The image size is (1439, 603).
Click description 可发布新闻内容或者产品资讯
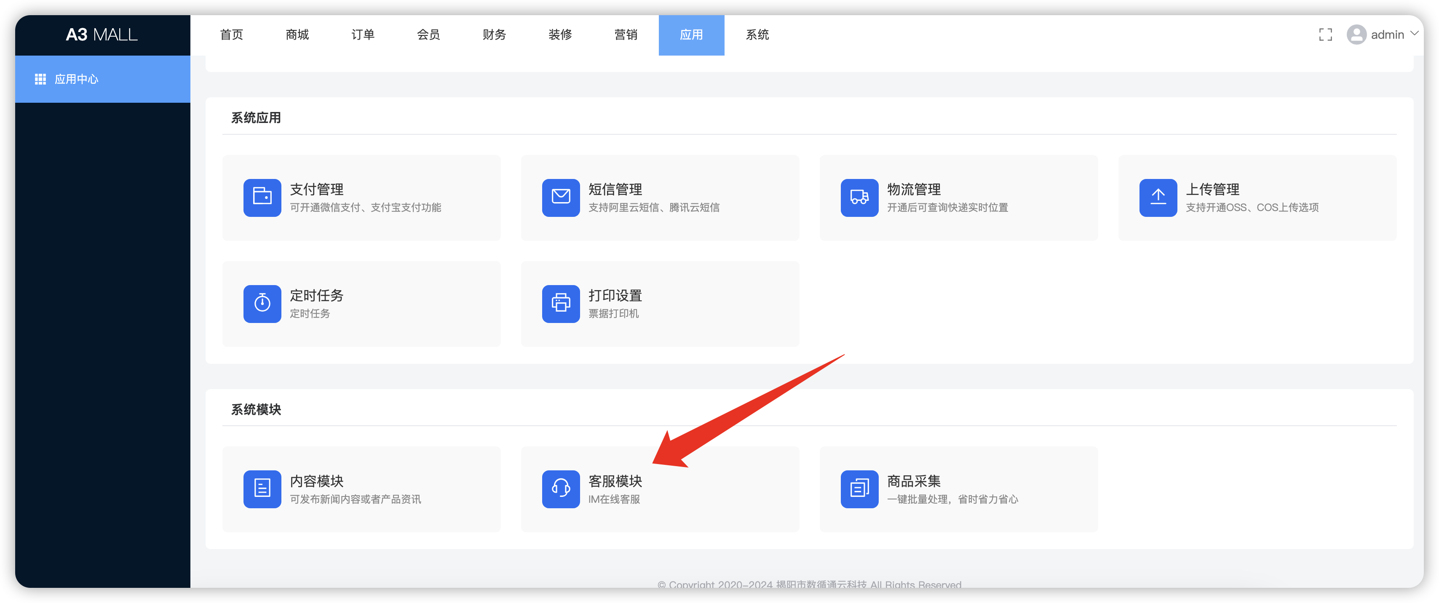click(355, 500)
